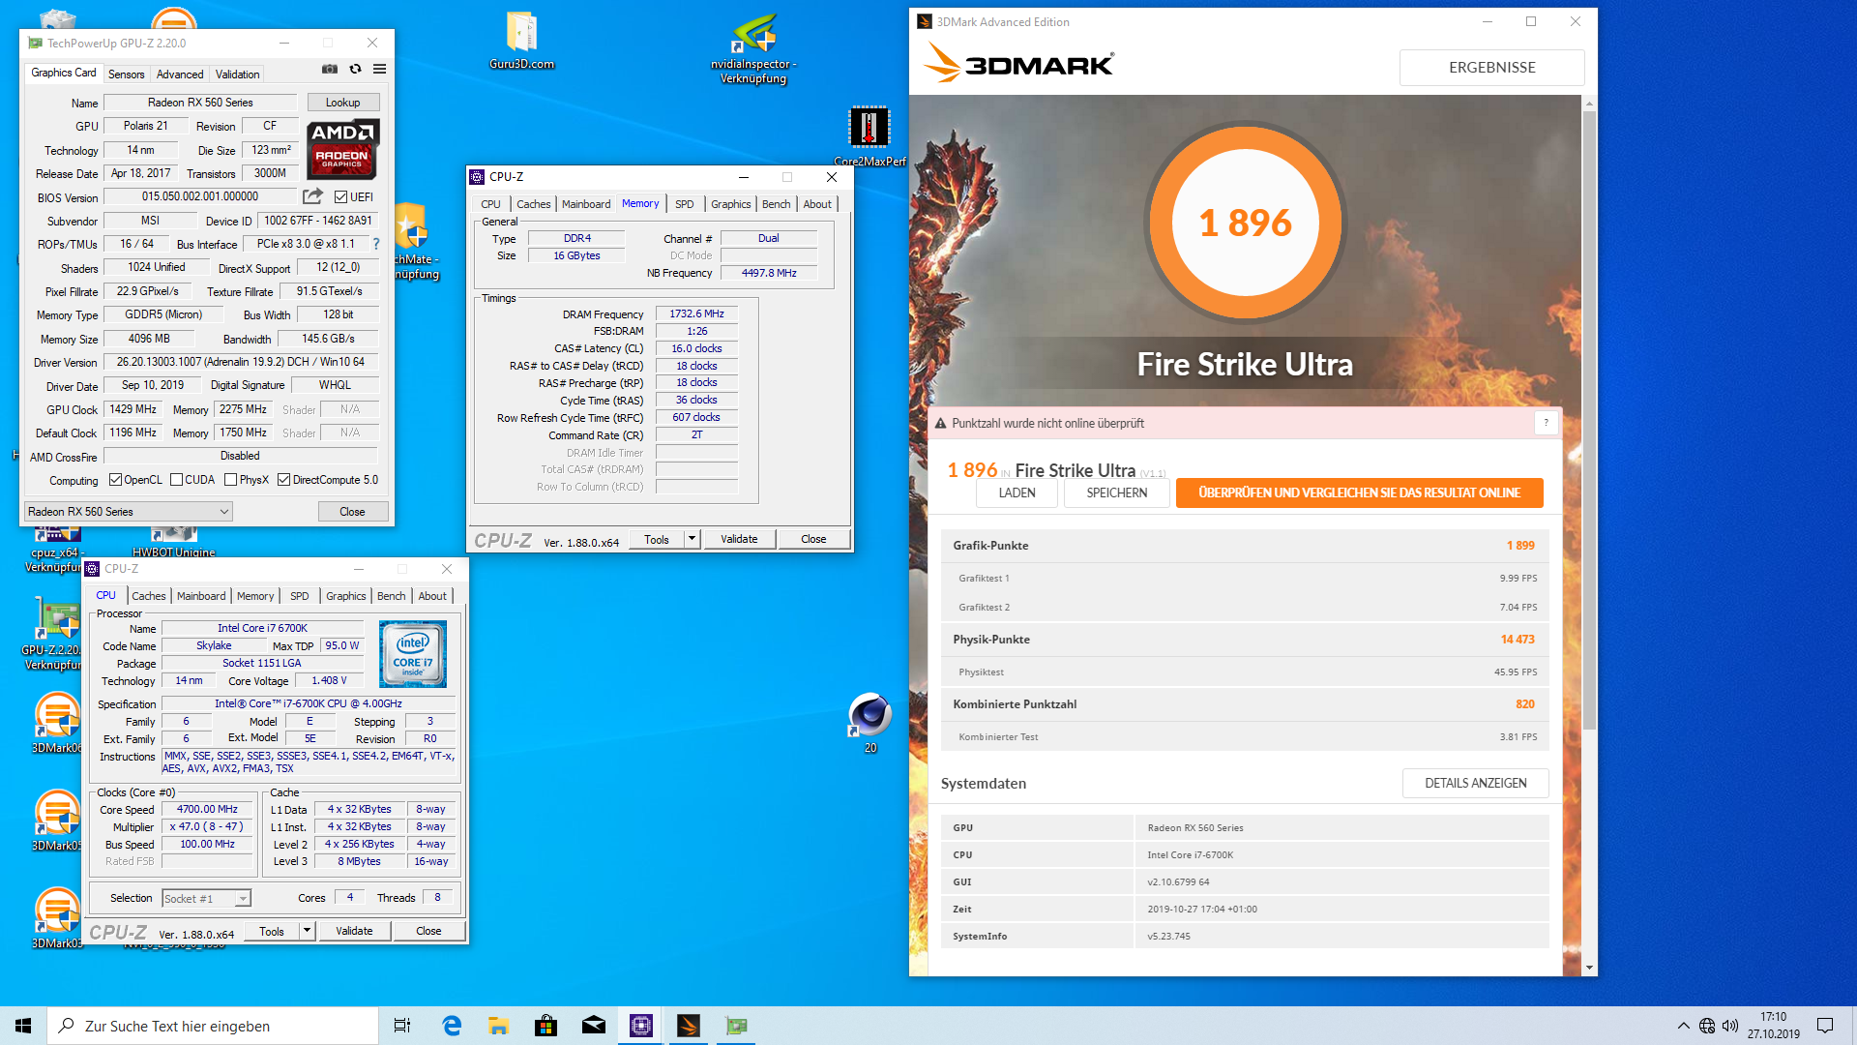Open the Tools dropdown arrow in Memory CPU-Z window
Image resolution: width=1857 pixels, height=1045 pixels.
tap(692, 539)
